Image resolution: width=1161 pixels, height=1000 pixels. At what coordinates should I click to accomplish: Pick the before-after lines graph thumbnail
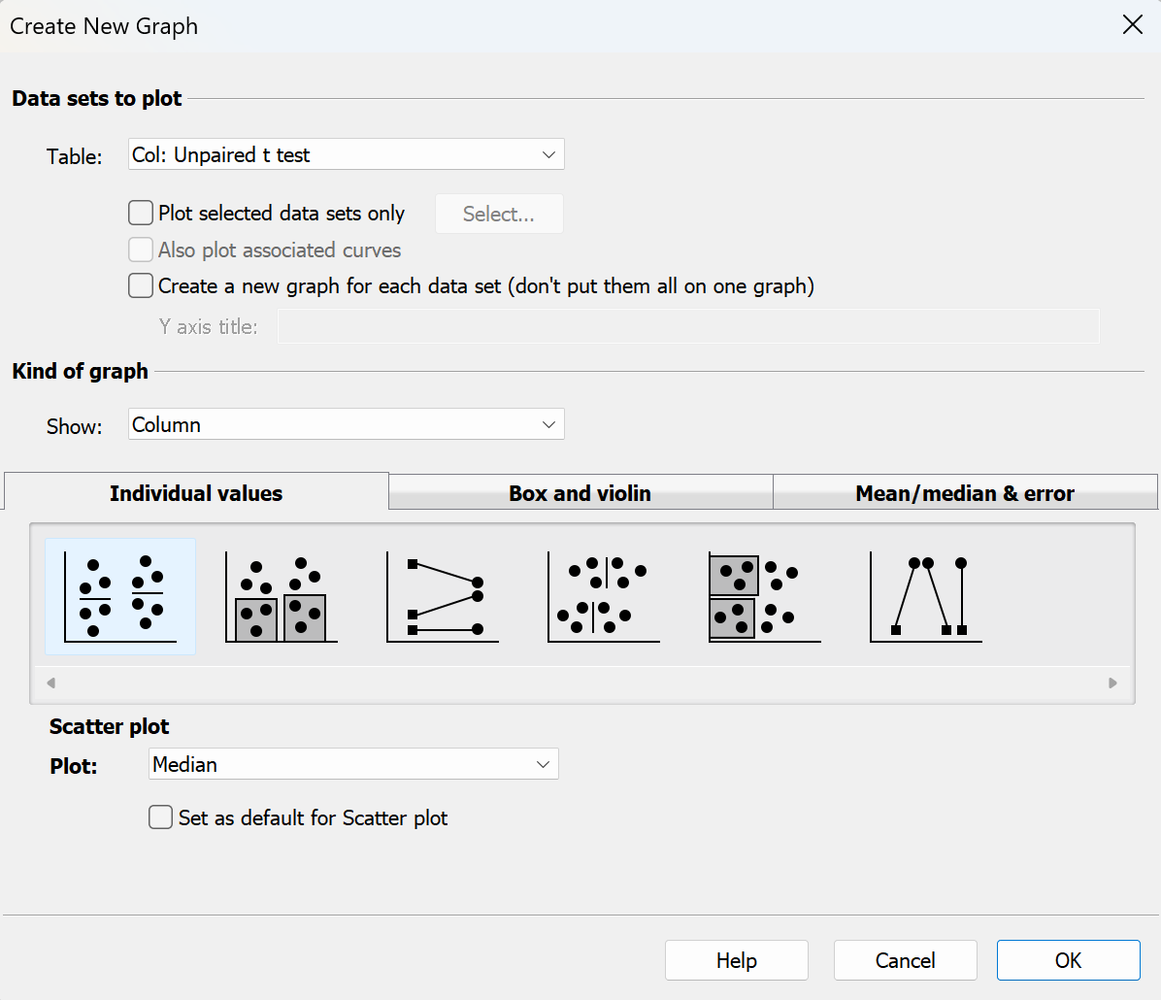click(442, 595)
